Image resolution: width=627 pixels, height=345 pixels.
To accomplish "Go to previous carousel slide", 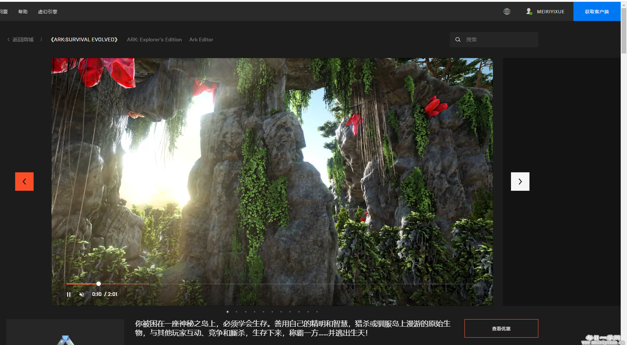I will [24, 182].
